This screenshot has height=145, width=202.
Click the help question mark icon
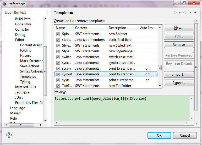pyautogui.click(x=9, y=135)
